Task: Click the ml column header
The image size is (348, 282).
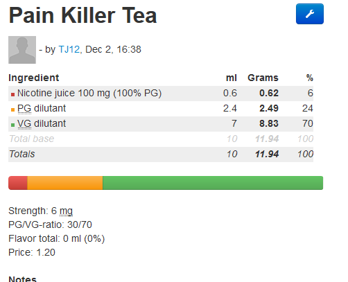Action: [232, 78]
